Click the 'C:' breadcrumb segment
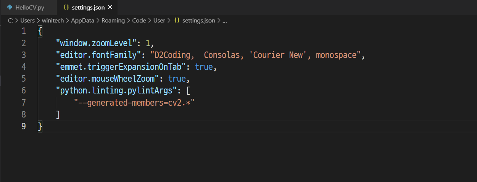 tap(11, 21)
